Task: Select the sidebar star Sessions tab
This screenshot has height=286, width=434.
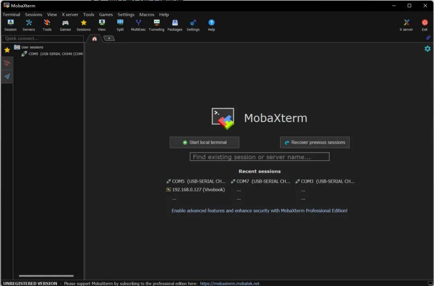Action: 7,50
